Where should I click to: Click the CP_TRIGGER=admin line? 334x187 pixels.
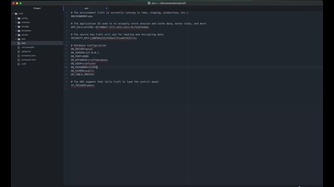click(82, 85)
